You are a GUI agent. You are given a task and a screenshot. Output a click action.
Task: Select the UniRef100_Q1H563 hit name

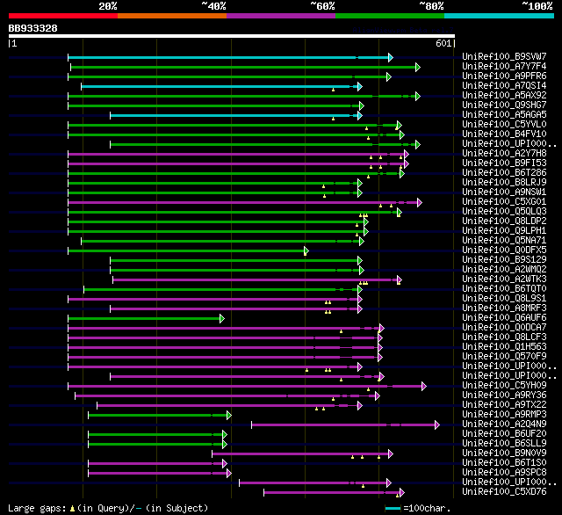pyautogui.click(x=504, y=347)
